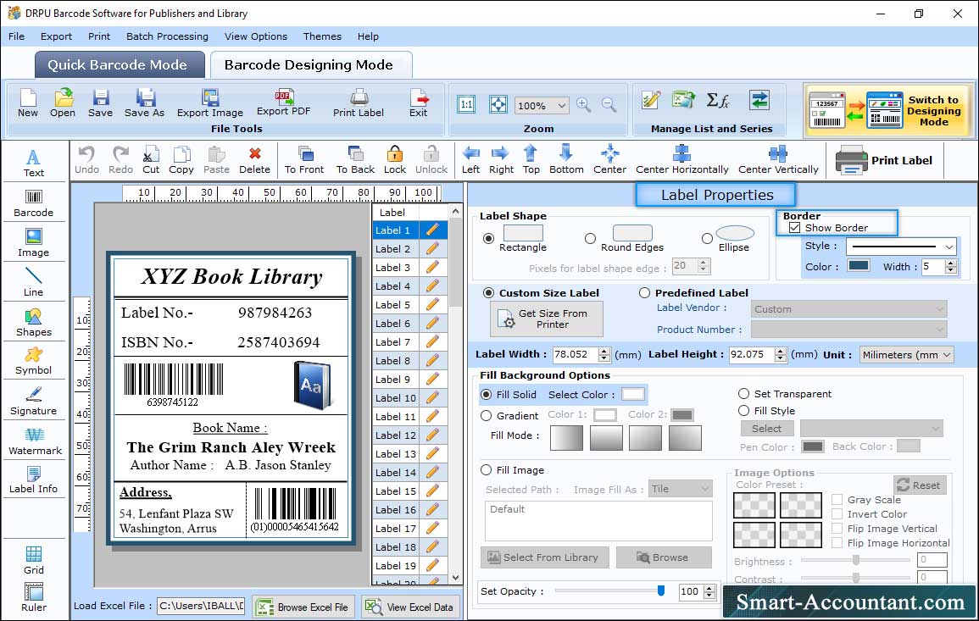This screenshot has height=621, width=979.
Task: Click the Open file icon
Action: coord(63,103)
